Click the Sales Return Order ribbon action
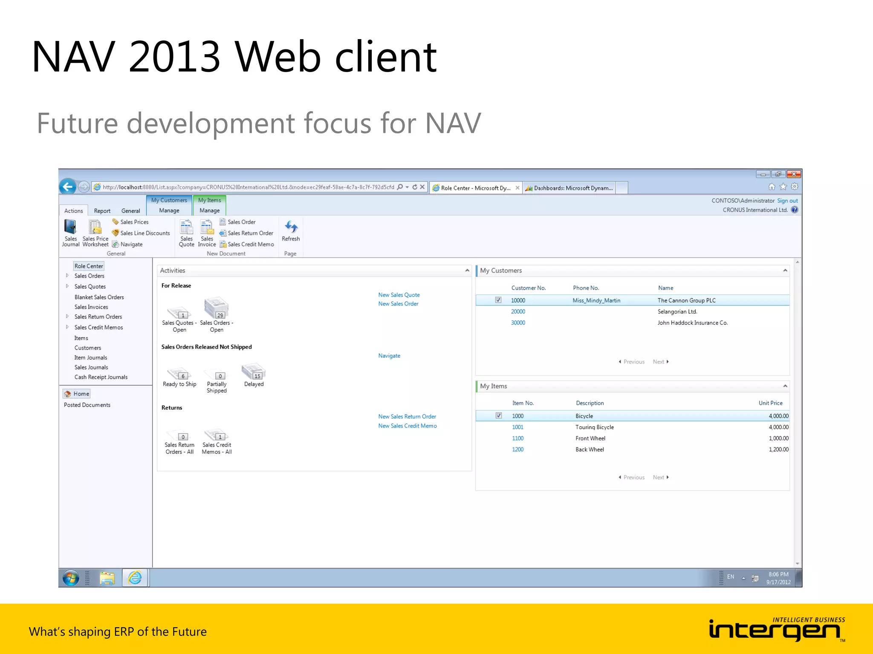The width and height of the screenshot is (873, 654). tap(246, 233)
